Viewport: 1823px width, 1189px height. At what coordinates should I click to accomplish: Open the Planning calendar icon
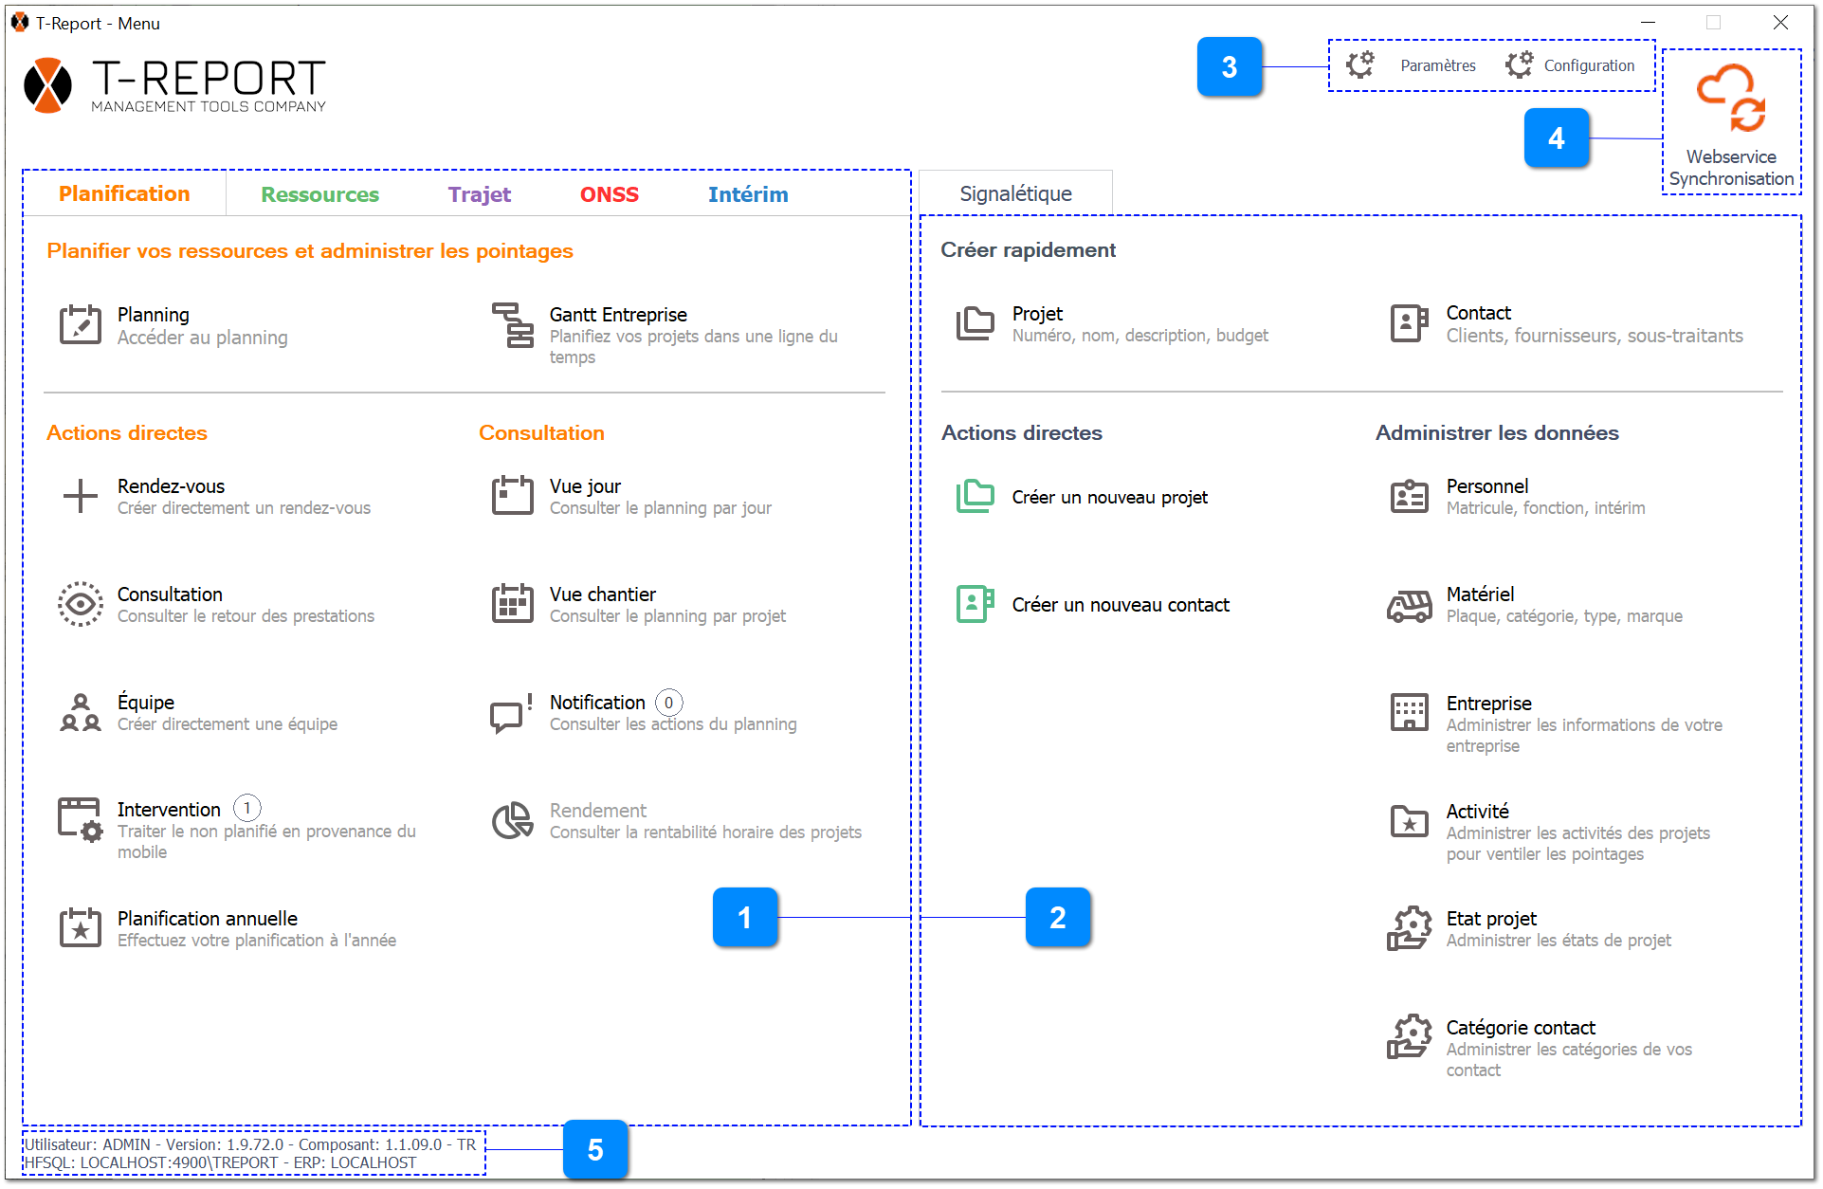point(80,325)
